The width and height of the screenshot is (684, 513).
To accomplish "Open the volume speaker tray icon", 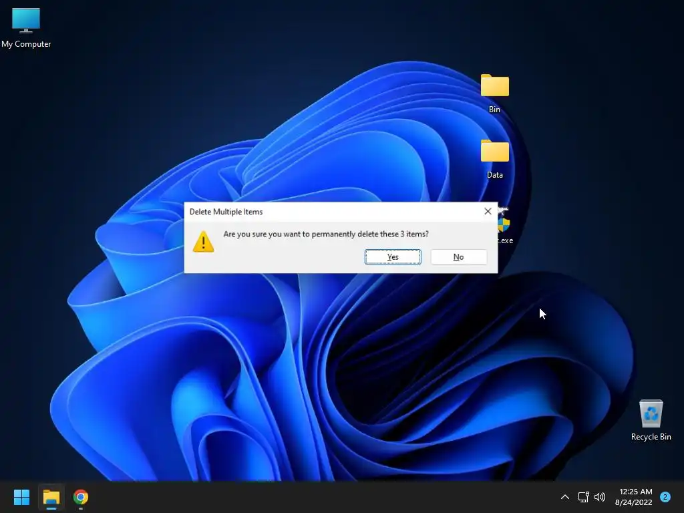I will click(600, 497).
